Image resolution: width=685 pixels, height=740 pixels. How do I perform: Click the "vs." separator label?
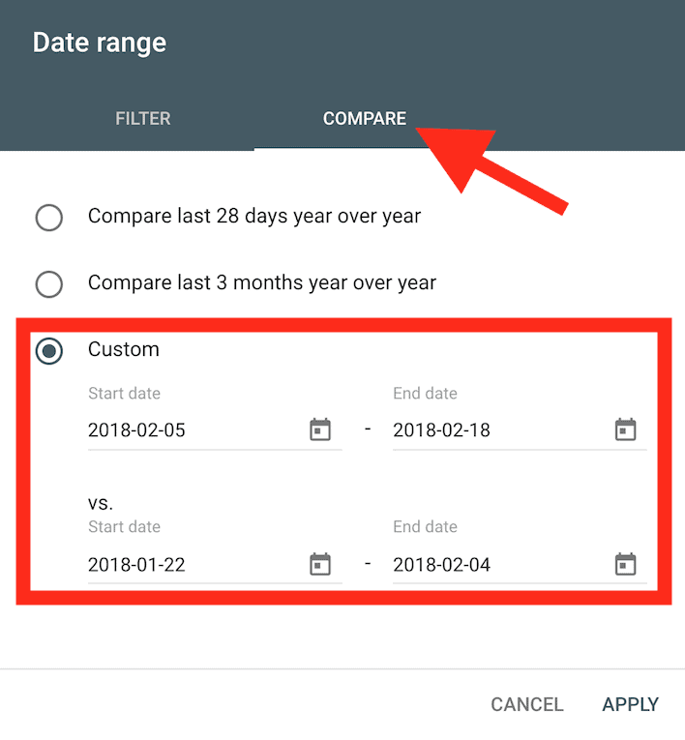click(x=101, y=504)
